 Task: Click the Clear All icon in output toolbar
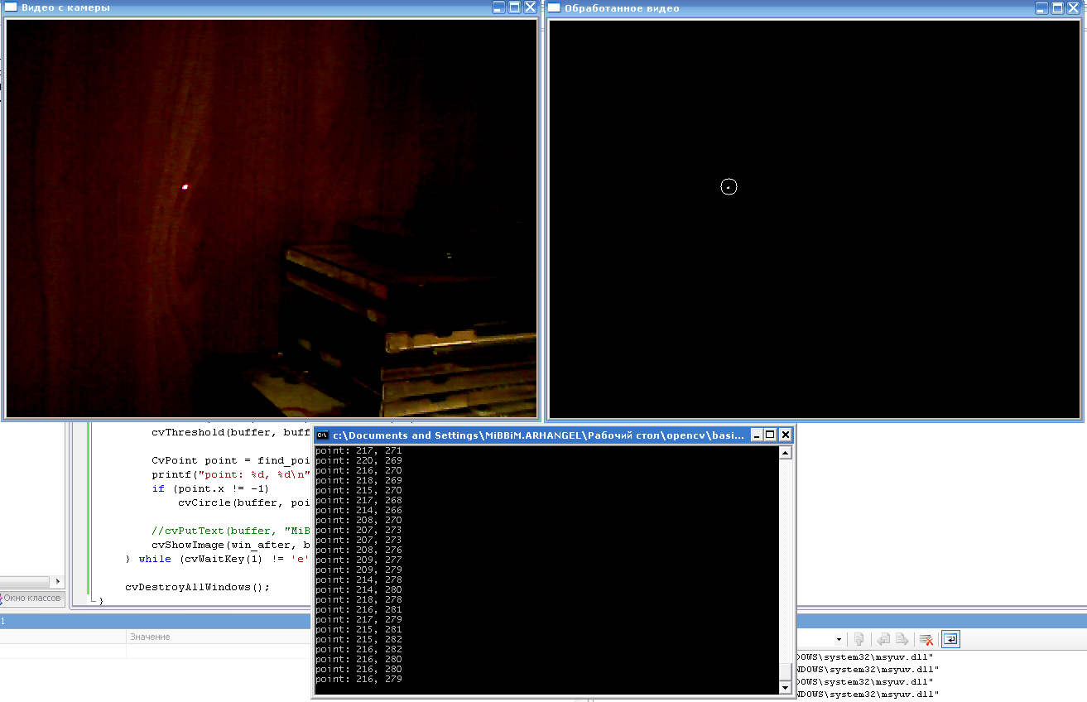(x=926, y=640)
